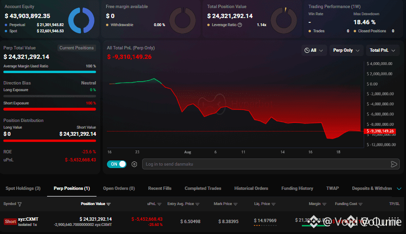Click the Perpetual legend dot
Screen dimensions: 406x234
6,25
